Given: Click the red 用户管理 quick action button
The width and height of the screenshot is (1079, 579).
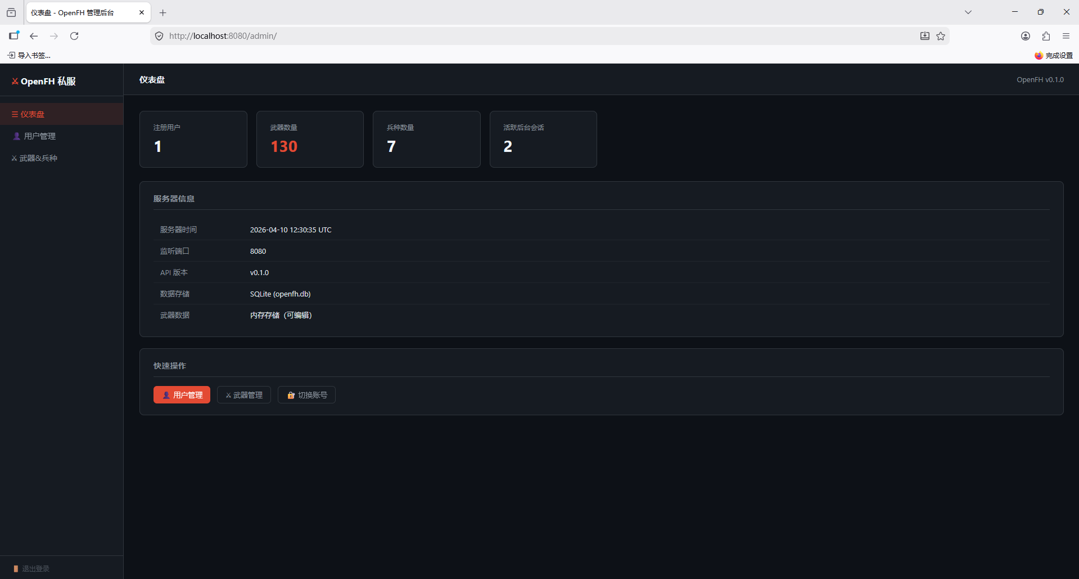Looking at the screenshot, I should 182,395.
